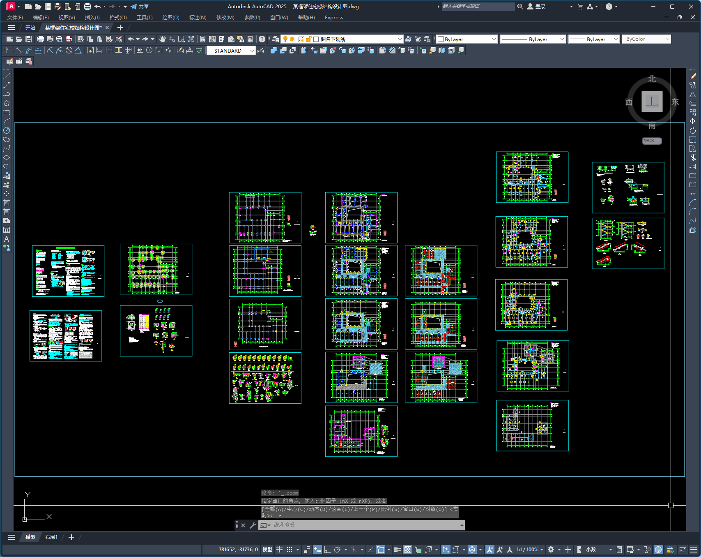Switch to the 布局1 layout tab
This screenshot has width=701, height=557.
(51, 537)
